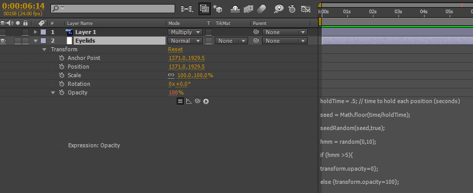This screenshot has width=473, height=193.
Task: Click the Layer Name column header
Action: pos(79,23)
